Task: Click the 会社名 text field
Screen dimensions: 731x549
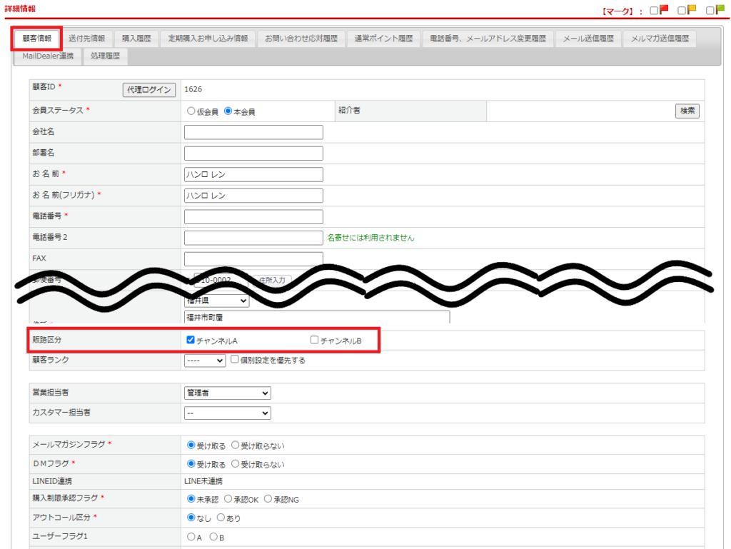Action: [x=253, y=132]
